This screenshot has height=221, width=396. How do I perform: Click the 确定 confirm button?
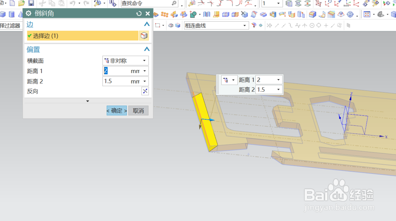tap(117, 111)
